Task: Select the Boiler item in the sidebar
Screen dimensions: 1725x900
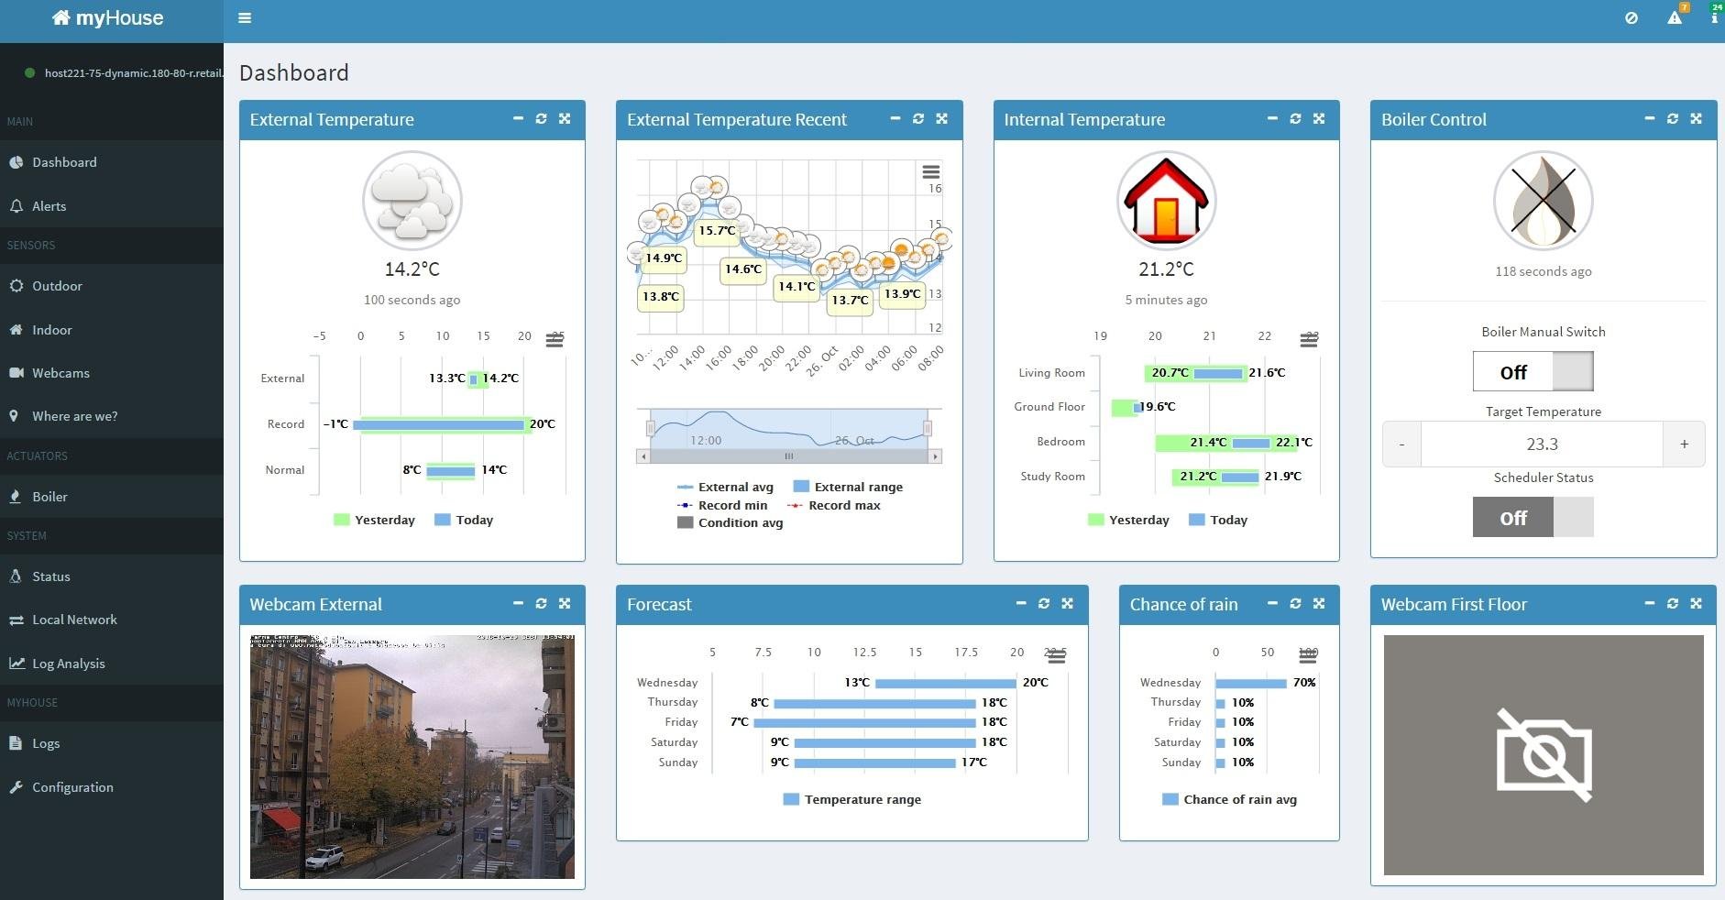Action: pyautogui.click(x=49, y=496)
